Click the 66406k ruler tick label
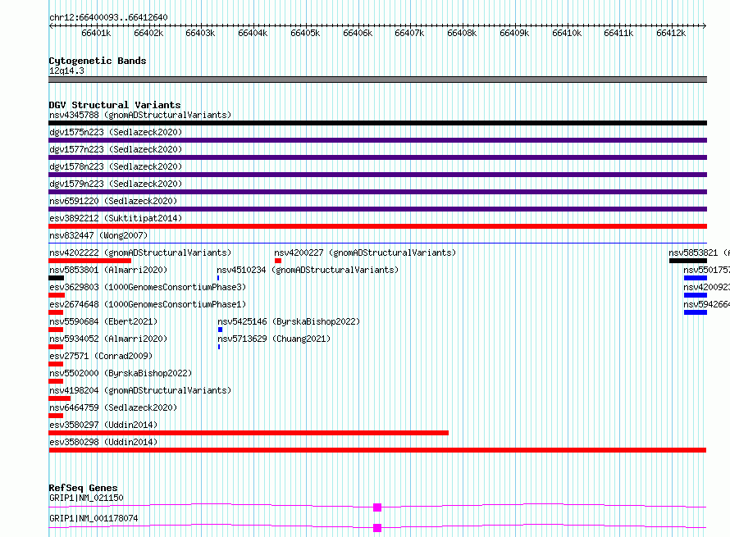Image resolution: width=730 pixels, height=537 pixels. [x=358, y=33]
